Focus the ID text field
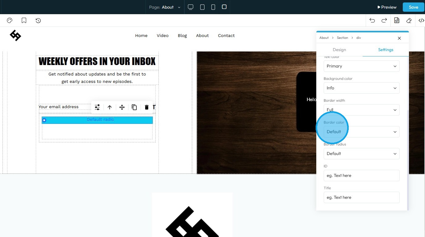 [361, 176]
